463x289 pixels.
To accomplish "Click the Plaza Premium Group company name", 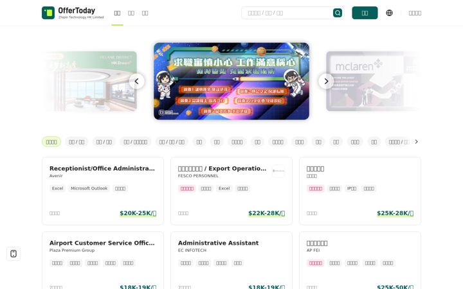I will click(72, 250).
